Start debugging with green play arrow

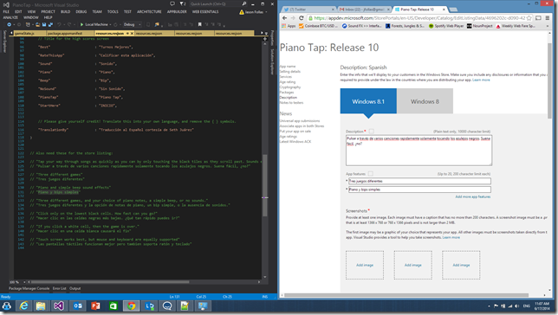tap(81, 24)
